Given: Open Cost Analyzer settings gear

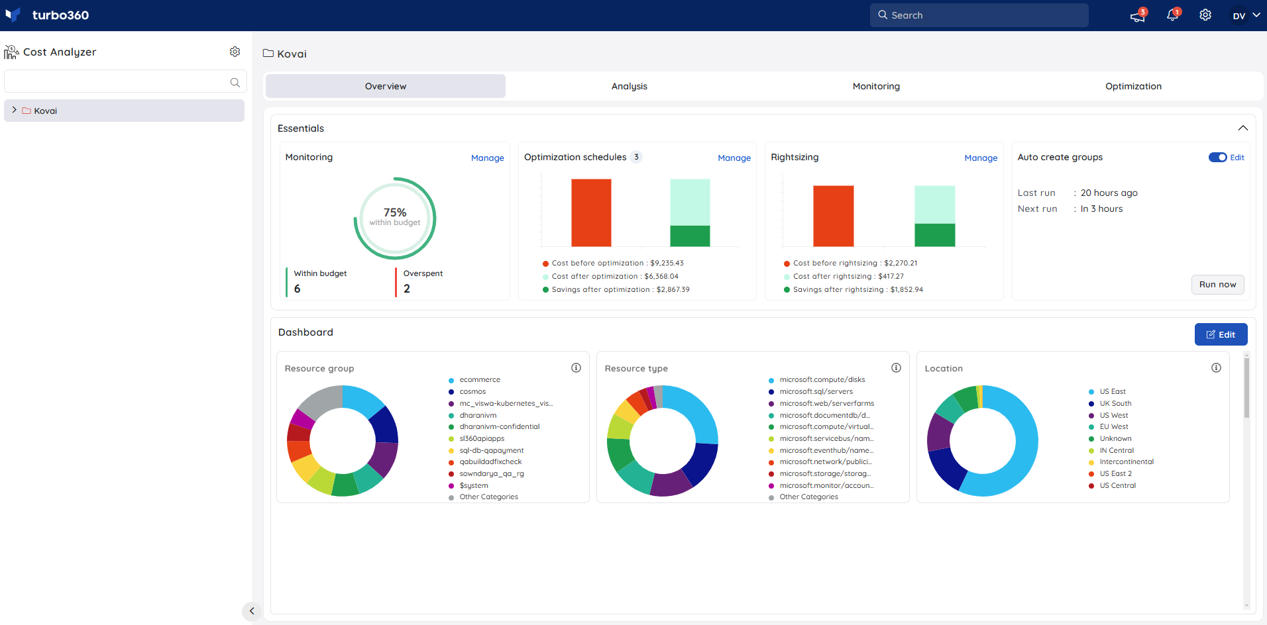Looking at the screenshot, I should coord(235,52).
